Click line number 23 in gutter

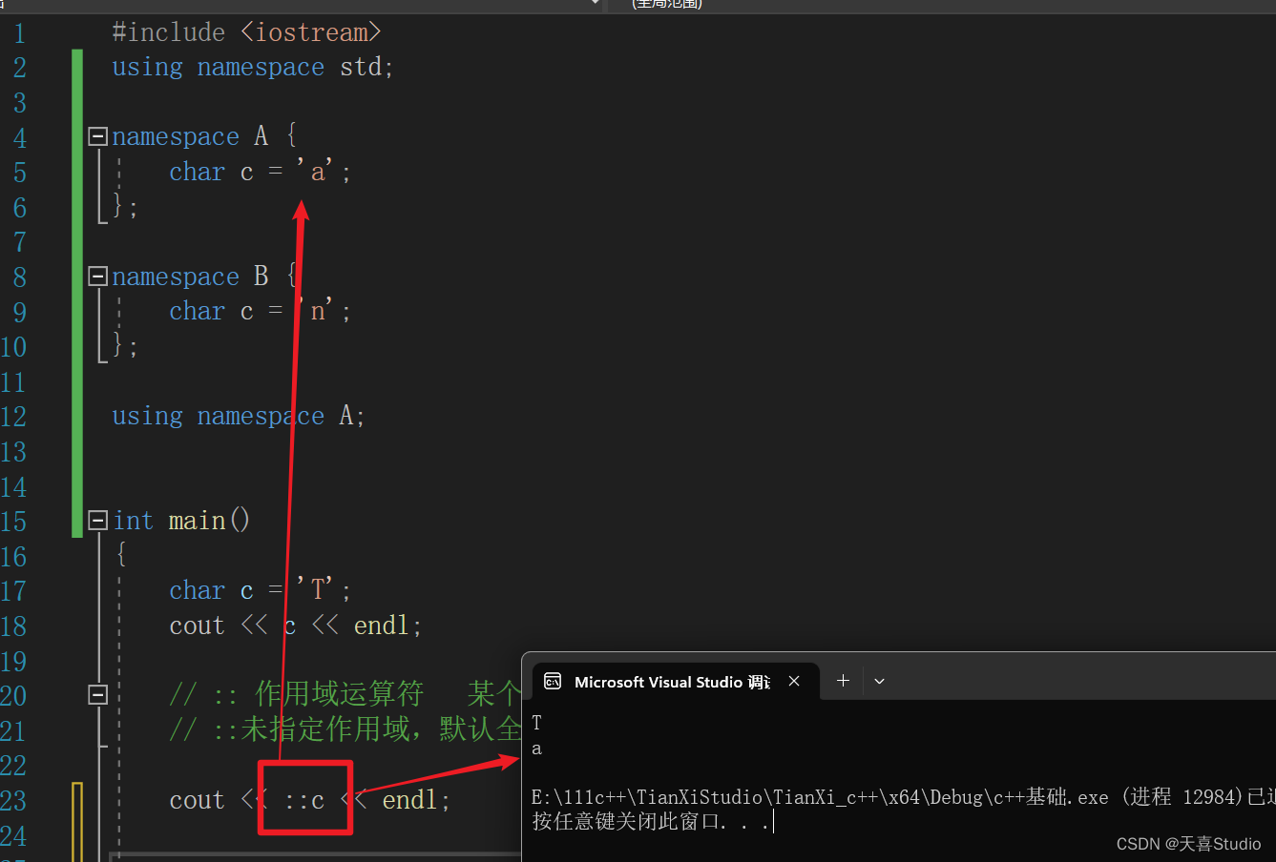pos(13,801)
